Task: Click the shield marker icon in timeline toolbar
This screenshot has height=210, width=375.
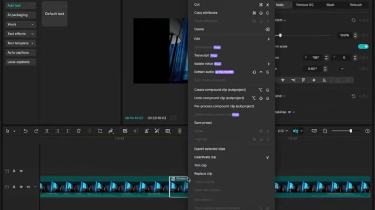Action: (89, 131)
